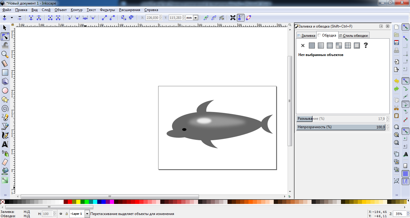This screenshot has width=410, height=218.
Task: Make selected nodes smooth
Action: [x=77, y=18]
